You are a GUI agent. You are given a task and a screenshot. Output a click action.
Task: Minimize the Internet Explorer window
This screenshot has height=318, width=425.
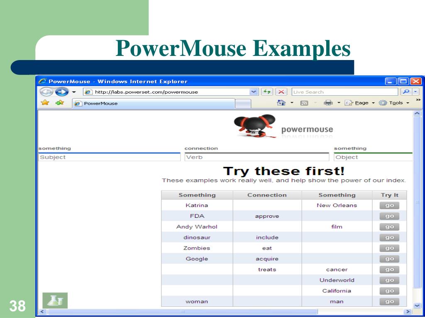pyautogui.click(x=390, y=81)
